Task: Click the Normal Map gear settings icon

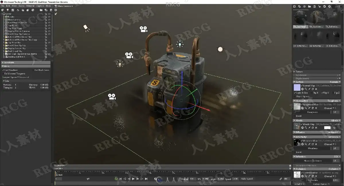Action: 302,89
